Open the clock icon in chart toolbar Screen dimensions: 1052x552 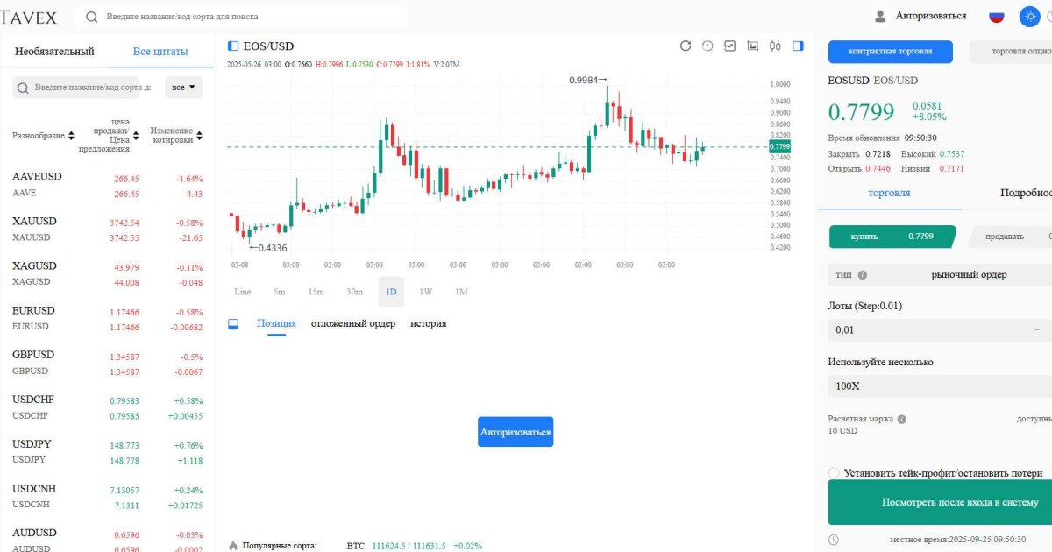pos(707,46)
